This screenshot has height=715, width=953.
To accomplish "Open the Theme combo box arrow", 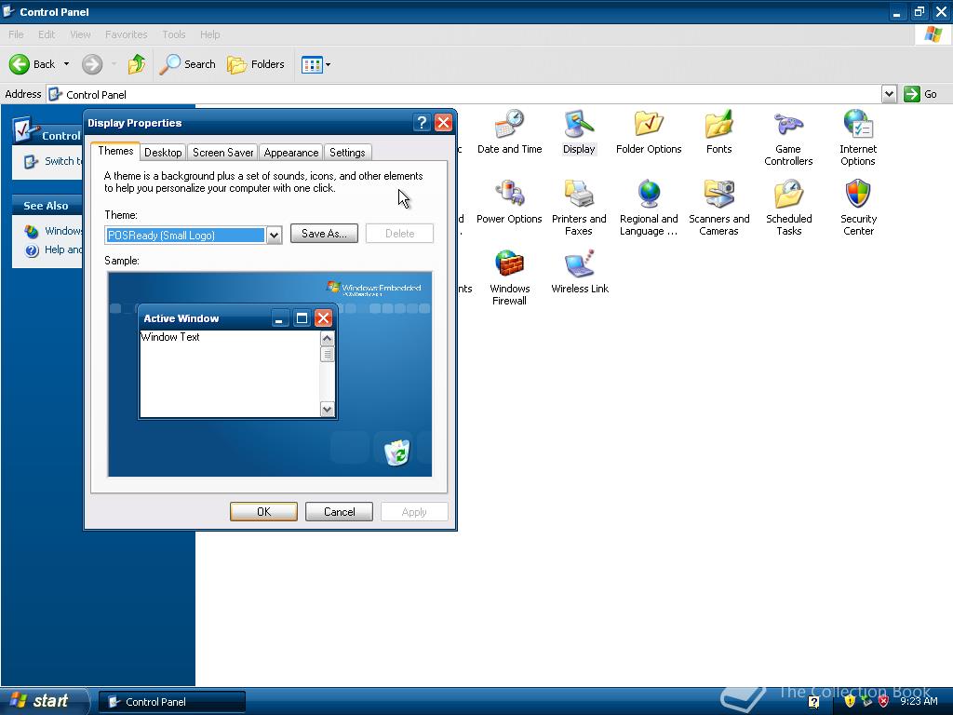I will [x=275, y=236].
